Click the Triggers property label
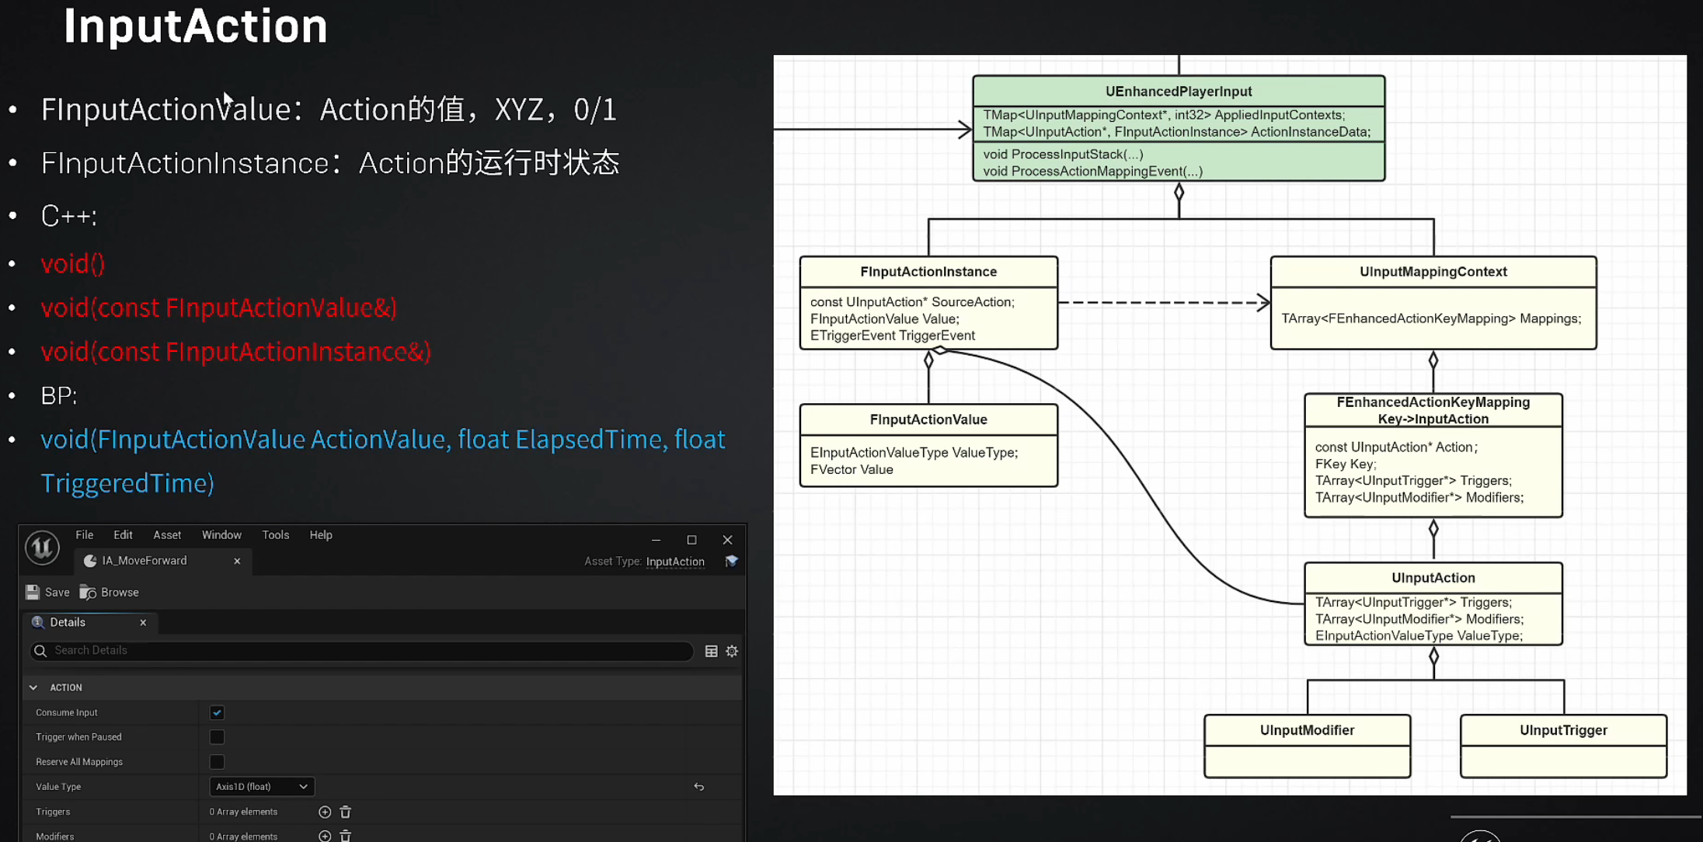1703x842 pixels. 53,812
